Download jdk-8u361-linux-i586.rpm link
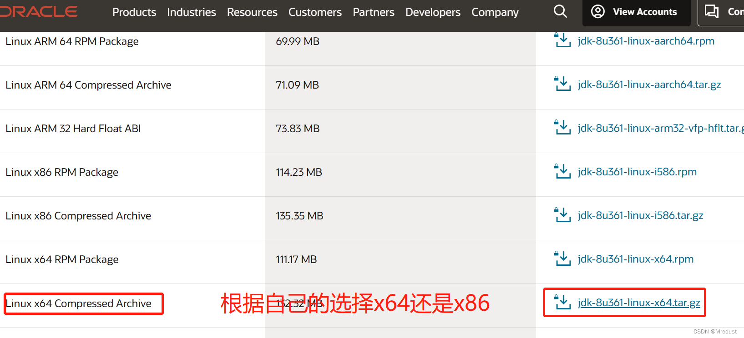This screenshot has height=338, width=744. 637,172
